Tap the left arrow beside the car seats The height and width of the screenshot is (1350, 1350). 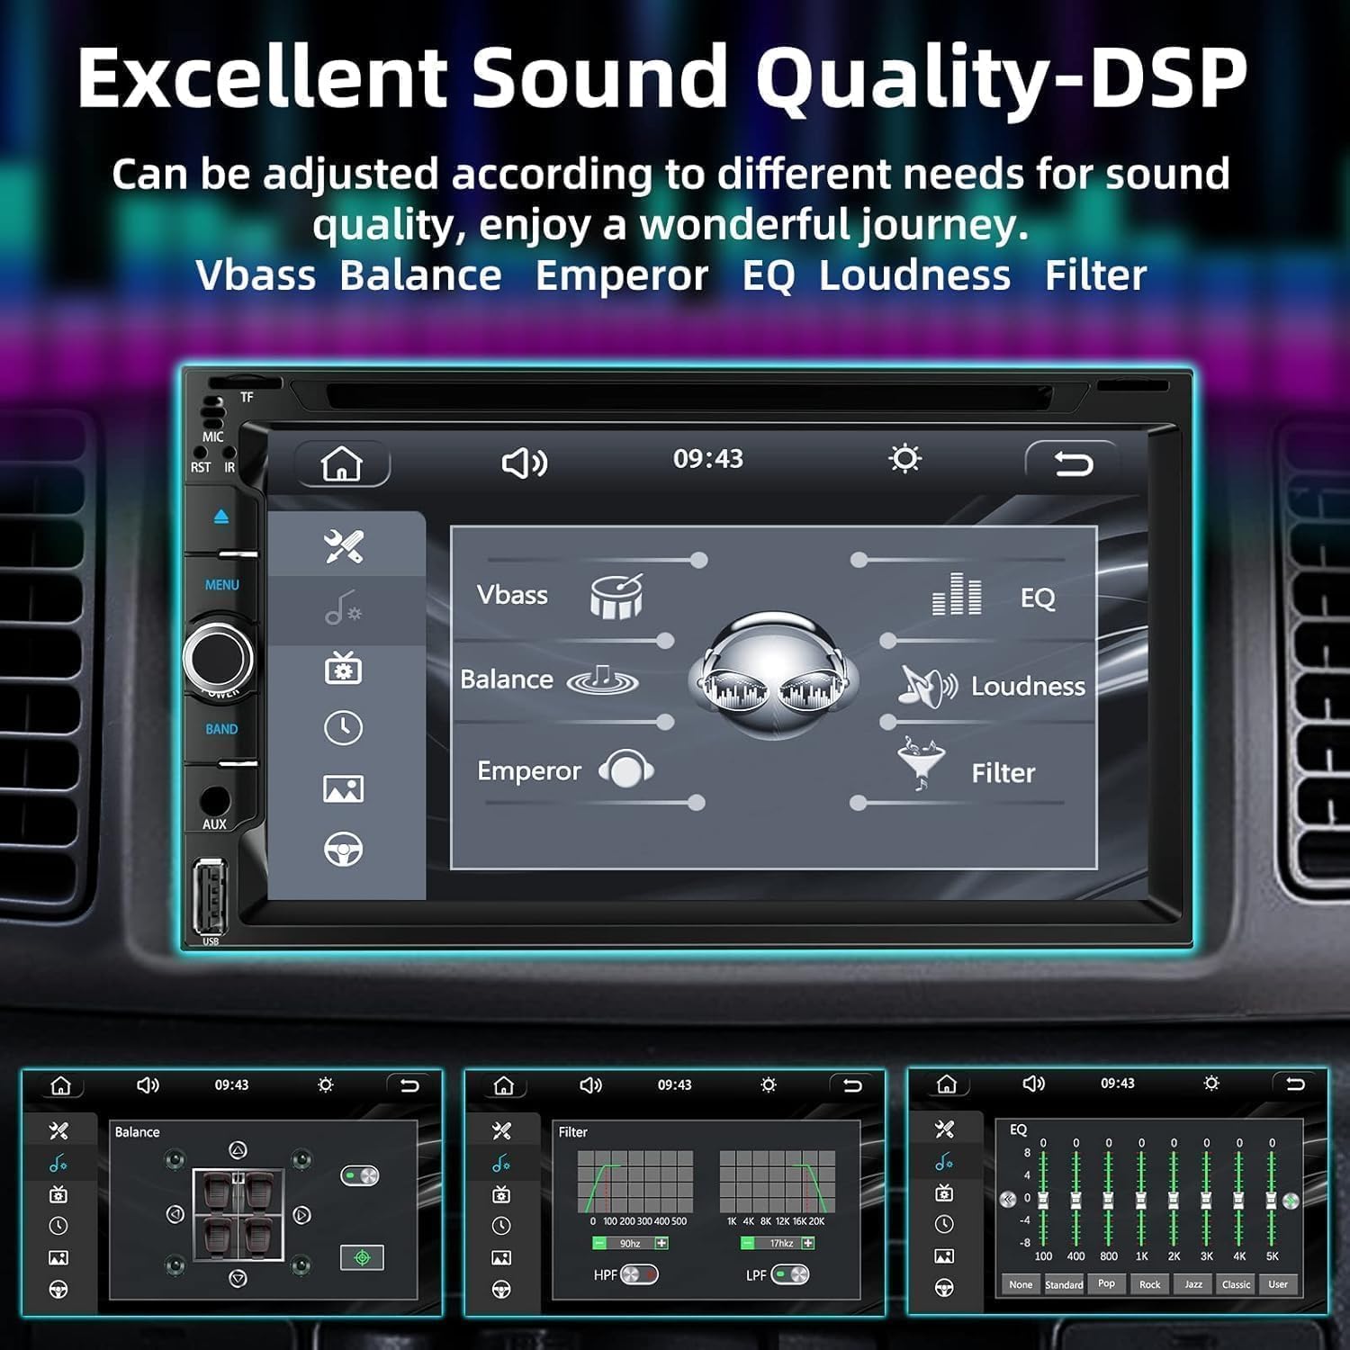click(175, 1215)
